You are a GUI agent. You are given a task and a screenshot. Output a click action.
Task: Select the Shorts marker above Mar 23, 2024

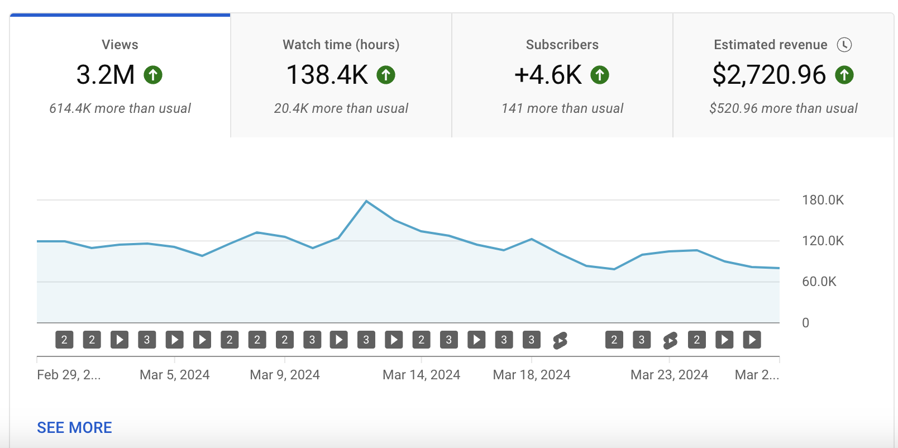[670, 340]
